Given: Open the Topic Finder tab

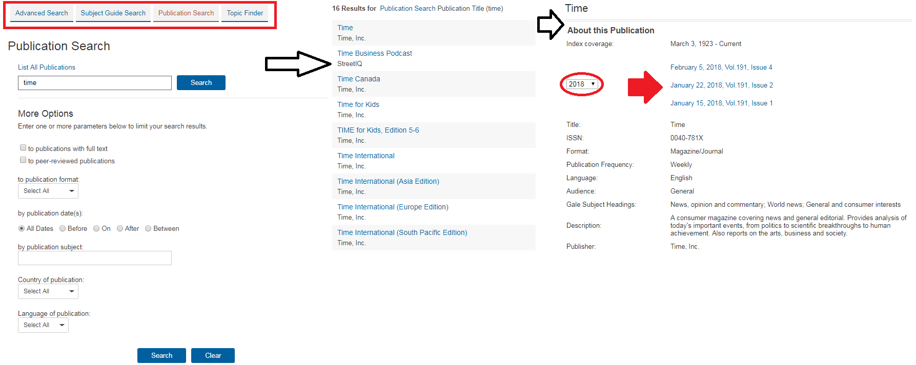Looking at the screenshot, I should pyautogui.click(x=245, y=13).
